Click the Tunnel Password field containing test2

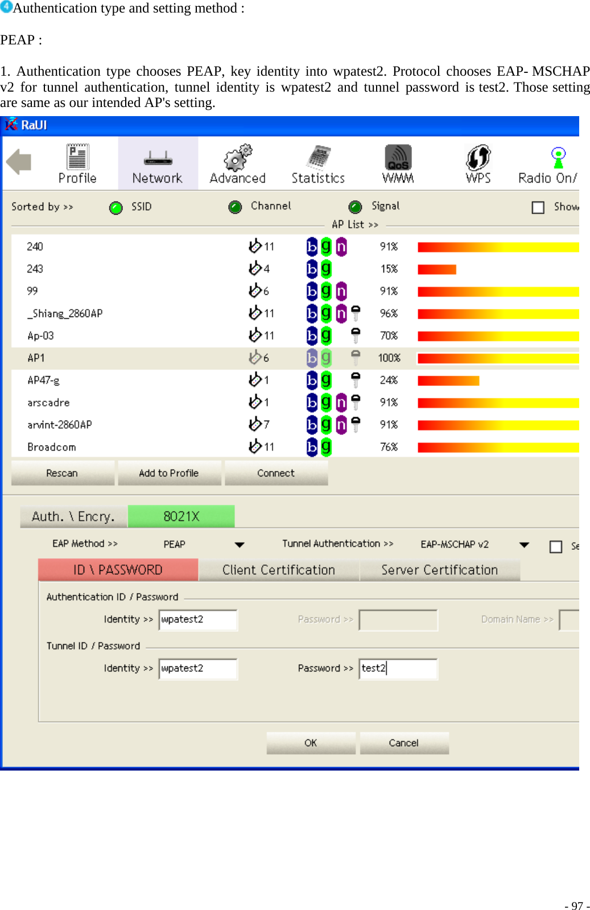(398, 669)
